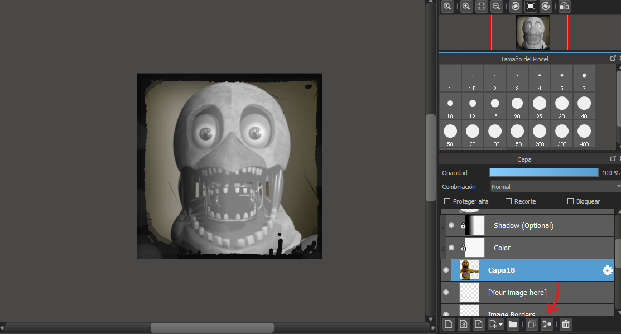Click the zoom out navigator icon
Viewport: 621px width, 334px height.
coord(495,6)
